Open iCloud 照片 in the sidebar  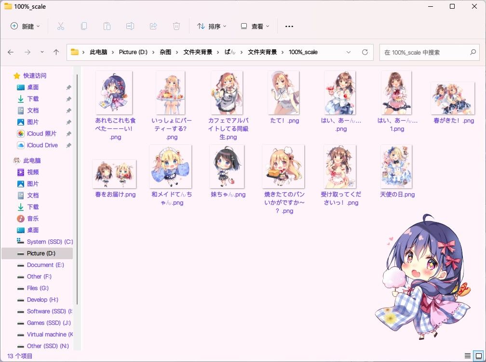(x=42, y=134)
